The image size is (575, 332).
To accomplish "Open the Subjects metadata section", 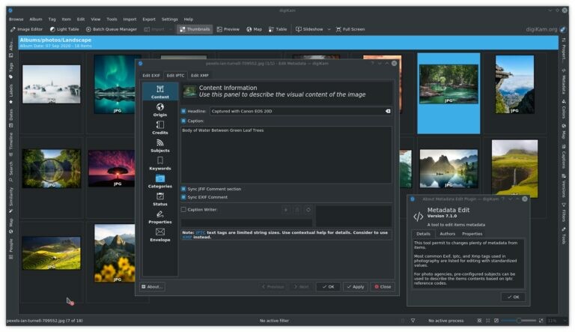I will [x=159, y=145].
